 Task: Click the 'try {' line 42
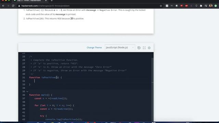click(x=43, y=116)
